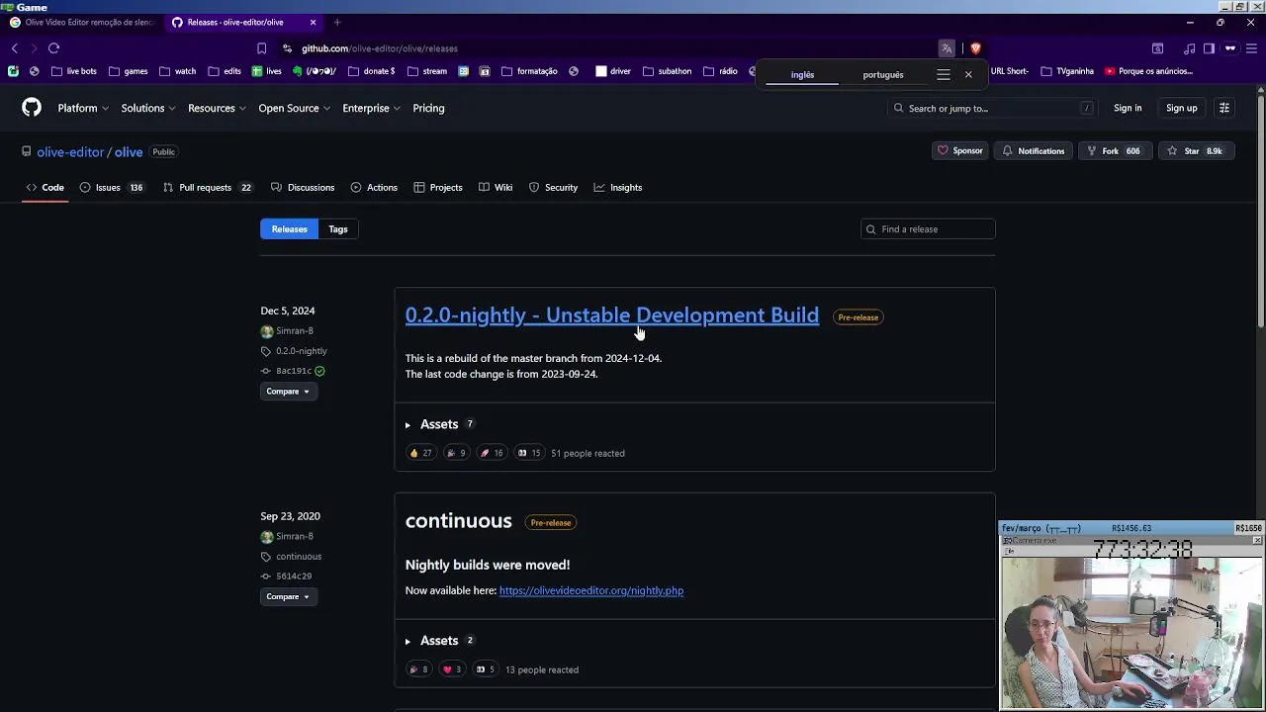
Task: Click Sign in
Action: pos(1128,108)
